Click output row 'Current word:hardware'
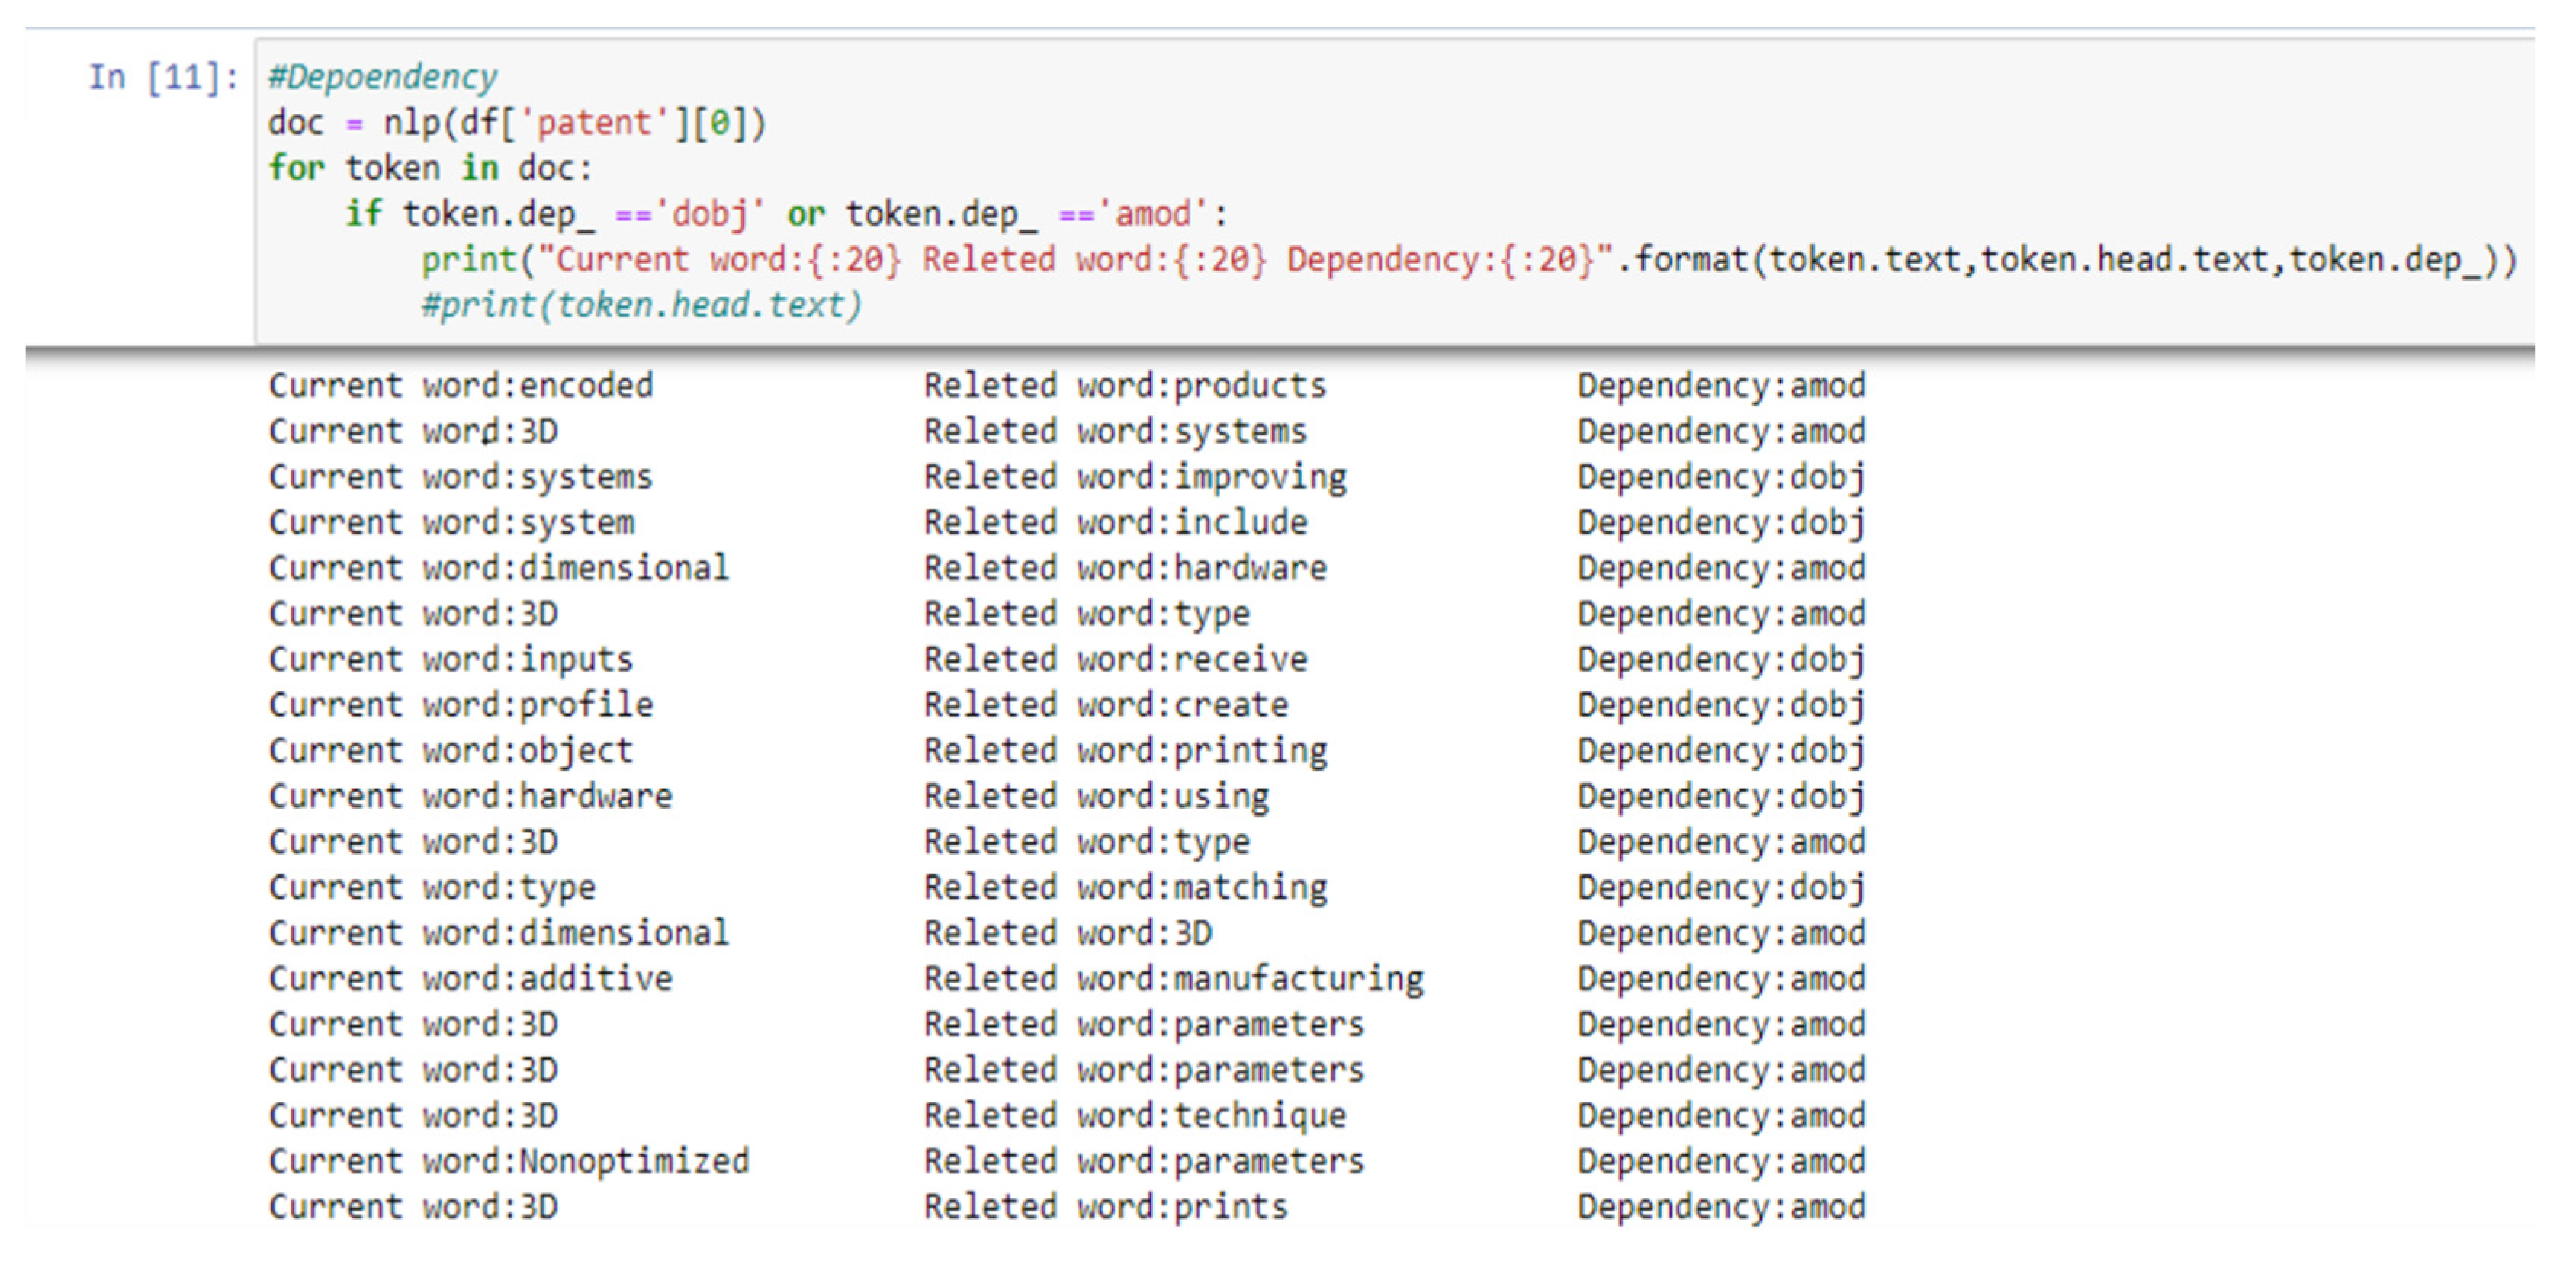The width and height of the screenshot is (2576, 1261). pos(470,796)
